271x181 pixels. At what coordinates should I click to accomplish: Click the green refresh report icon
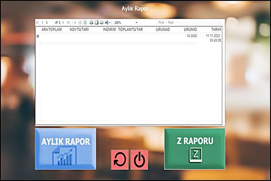pyautogui.click(x=85, y=22)
